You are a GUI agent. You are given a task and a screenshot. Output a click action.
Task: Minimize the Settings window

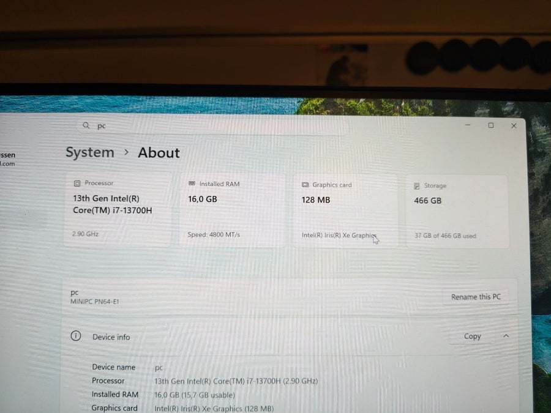pyautogui.click(x=468, y=125)
